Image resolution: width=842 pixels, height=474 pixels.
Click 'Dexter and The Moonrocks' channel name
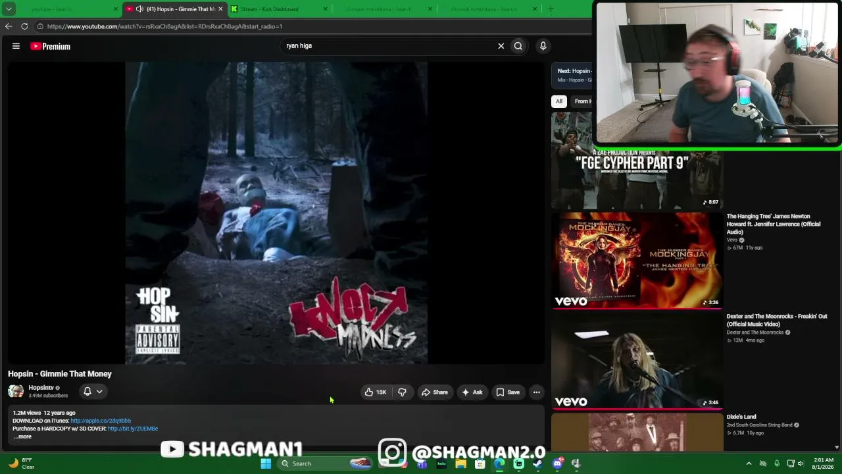click(755, 332)
